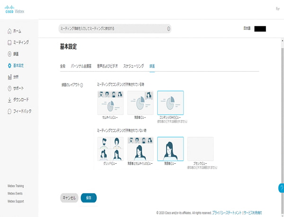
Task: Switch to the パーソナル会議室 tab
Action: 81,66
